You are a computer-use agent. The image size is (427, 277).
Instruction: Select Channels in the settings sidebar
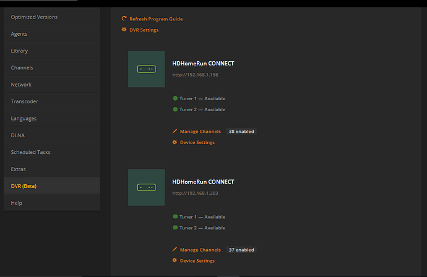click(52, 67)
